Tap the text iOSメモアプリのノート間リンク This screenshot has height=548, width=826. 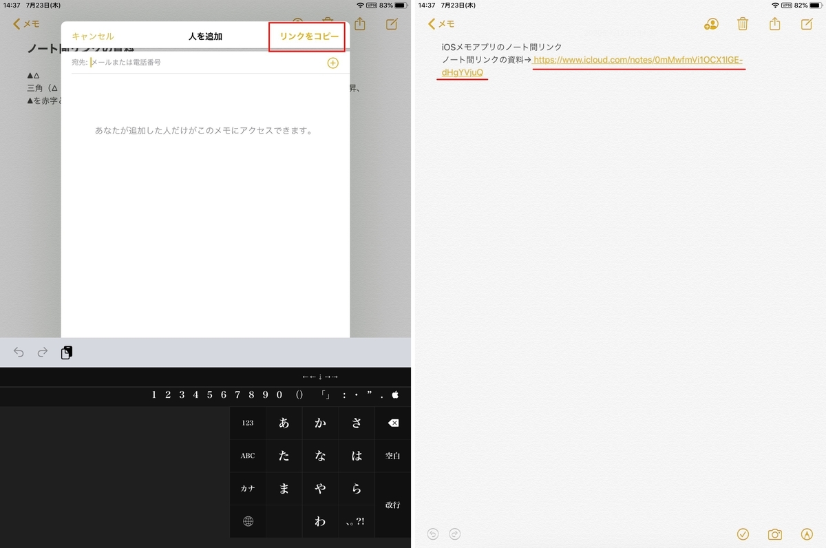pyautogui.click(x=502, y=47)
